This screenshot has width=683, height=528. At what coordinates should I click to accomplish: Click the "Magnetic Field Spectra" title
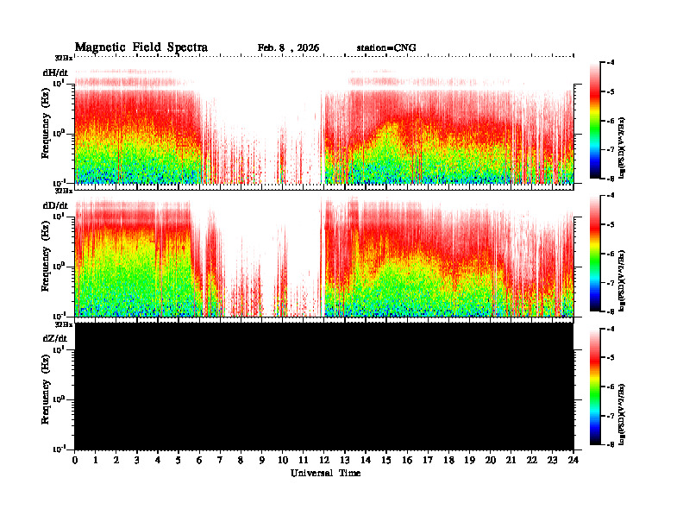(x=141, y=47)
